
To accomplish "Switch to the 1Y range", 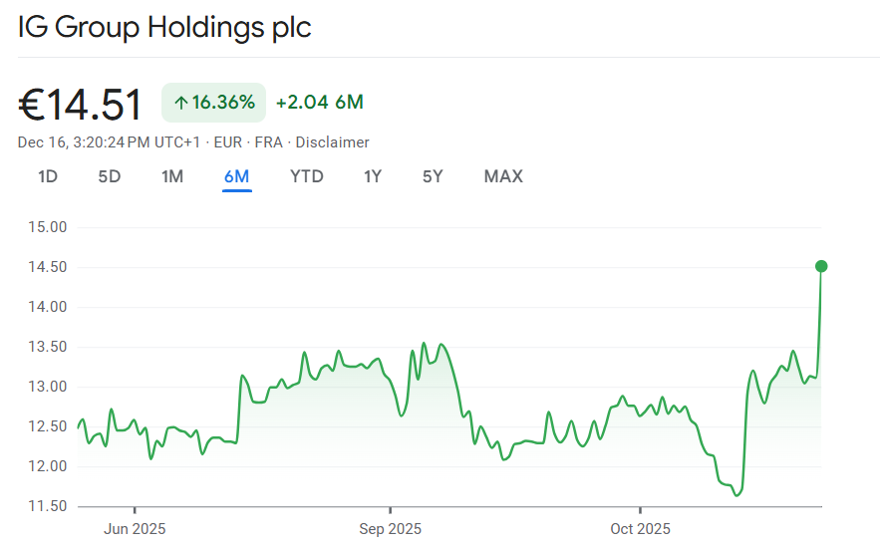I will (x=373, y=176).
